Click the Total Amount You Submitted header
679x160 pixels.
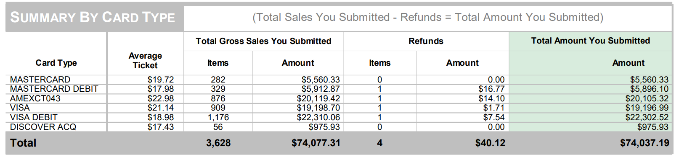tap(590, 41)
